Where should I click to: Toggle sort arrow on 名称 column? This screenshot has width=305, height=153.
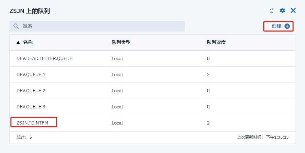pyautogui.click(x=18, y=43)
